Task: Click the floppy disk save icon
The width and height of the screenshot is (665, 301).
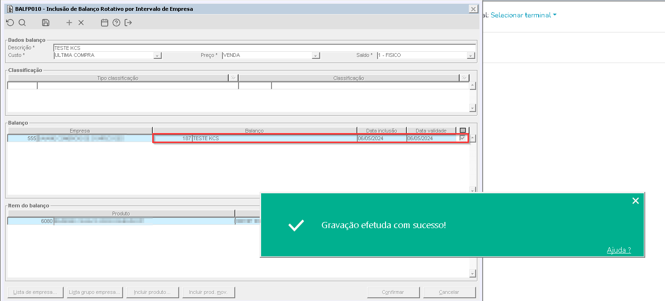Action: (46, 23)
